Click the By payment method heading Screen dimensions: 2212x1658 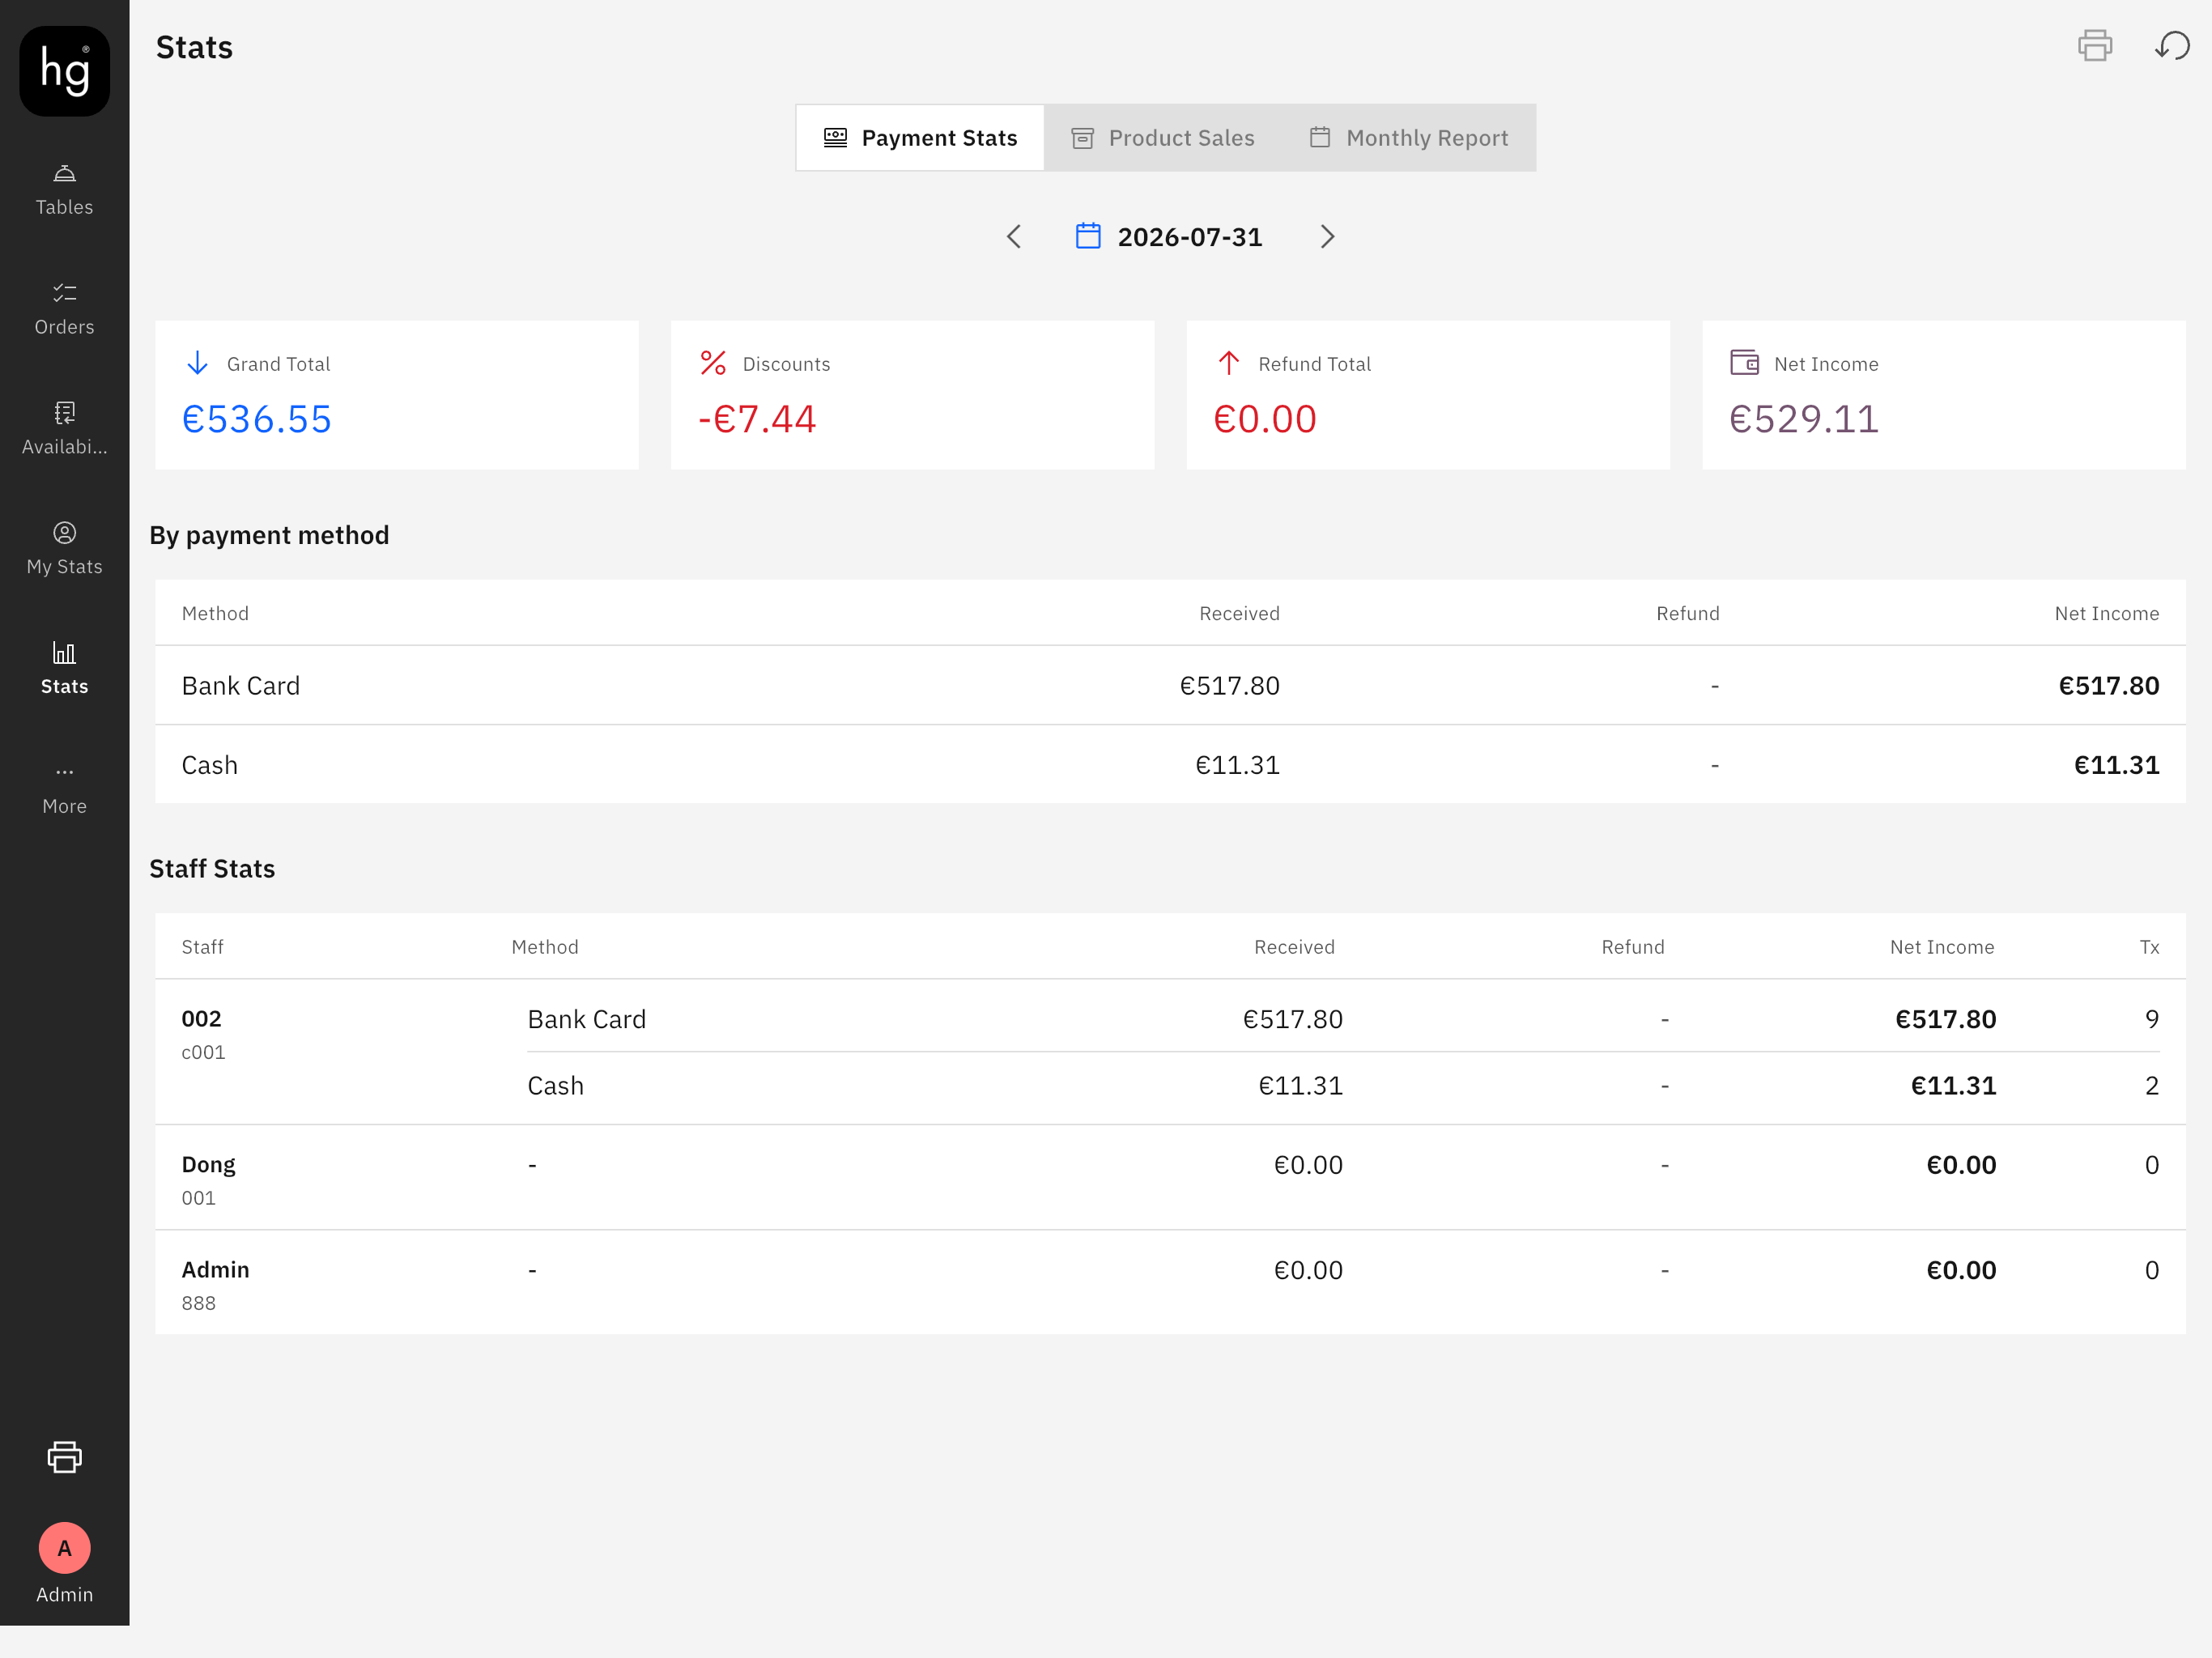[269, 535]
